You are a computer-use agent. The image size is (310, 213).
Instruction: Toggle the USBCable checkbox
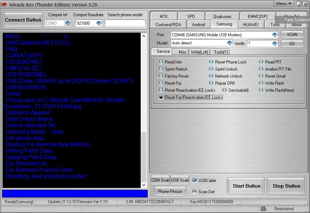tap(195, 180)
